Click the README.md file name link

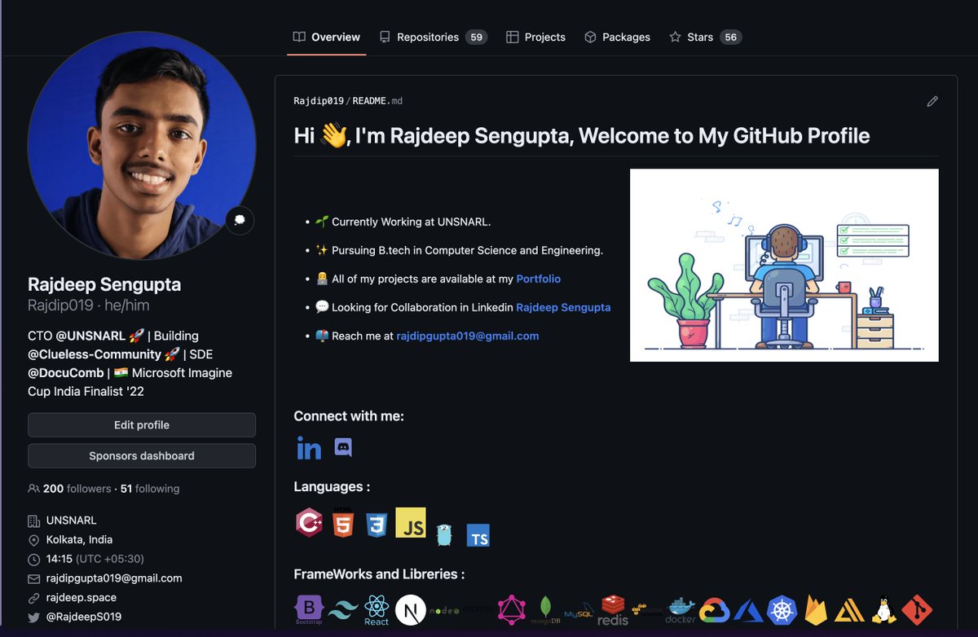click(377, 101)
